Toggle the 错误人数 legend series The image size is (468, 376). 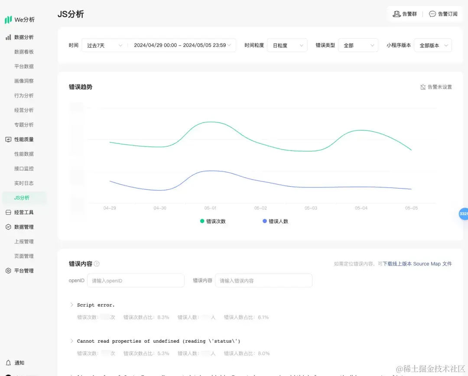click(276, 221)
